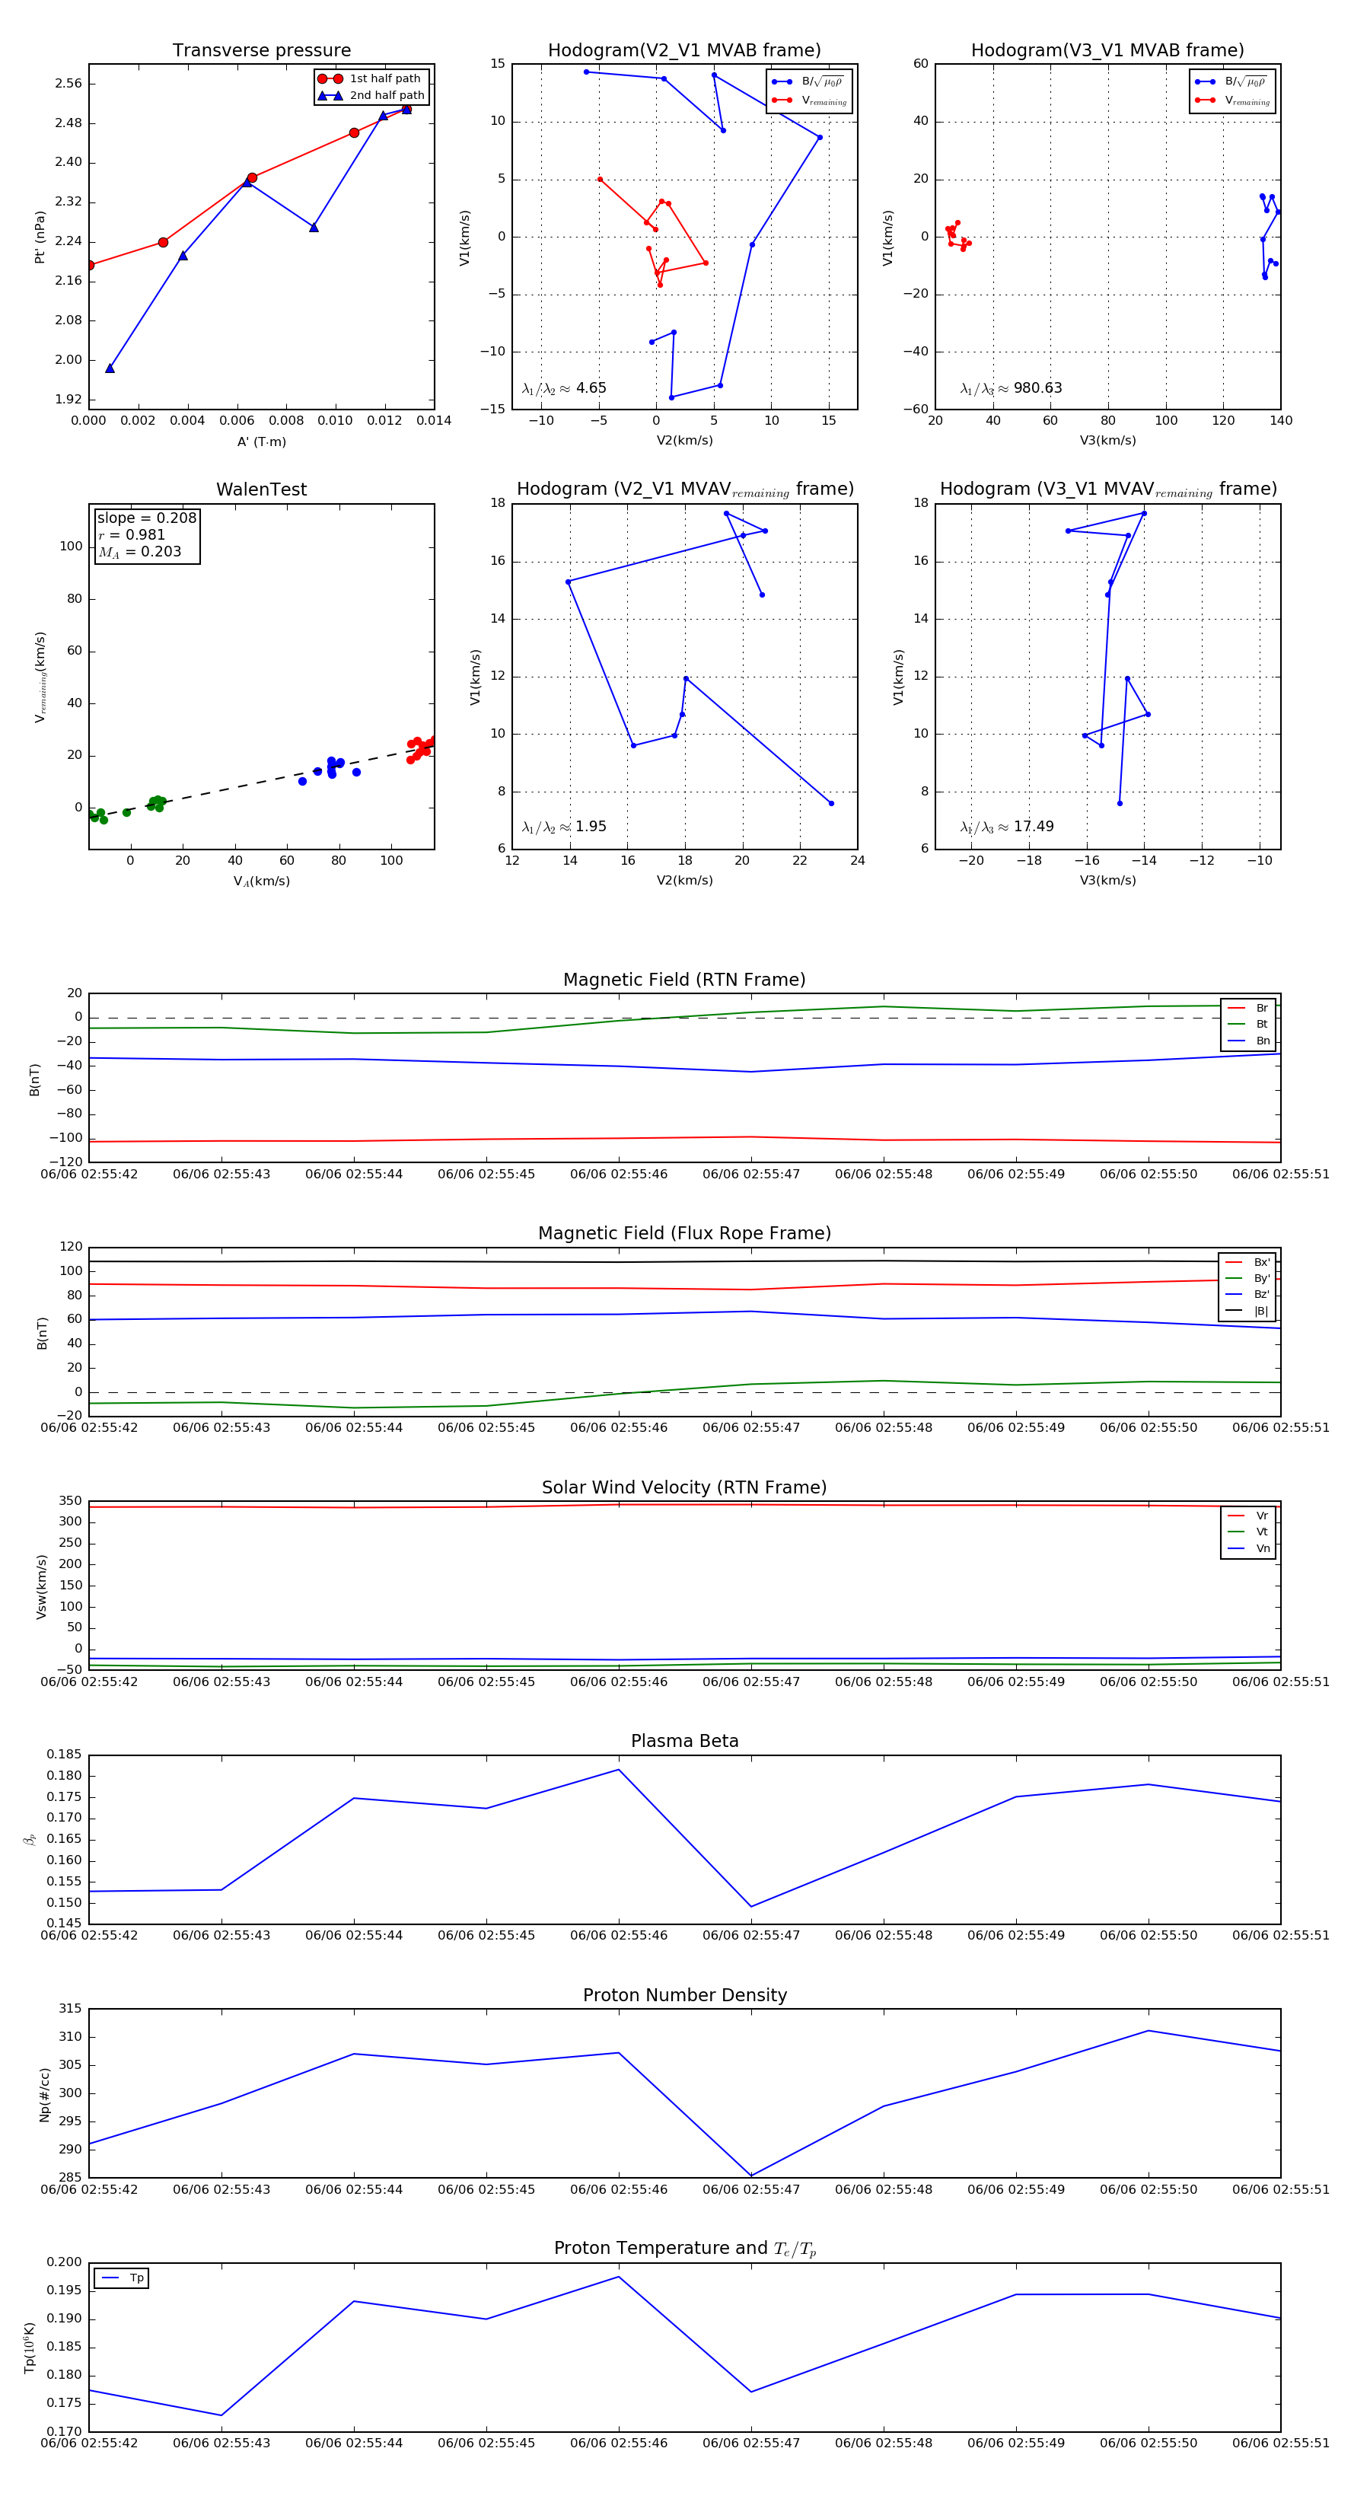The height and width of the screenshot is (2512, 1370).
Task: Click 'Solar Wind Velocity (RTN Frame)' title
Action: click(684, 1487)
